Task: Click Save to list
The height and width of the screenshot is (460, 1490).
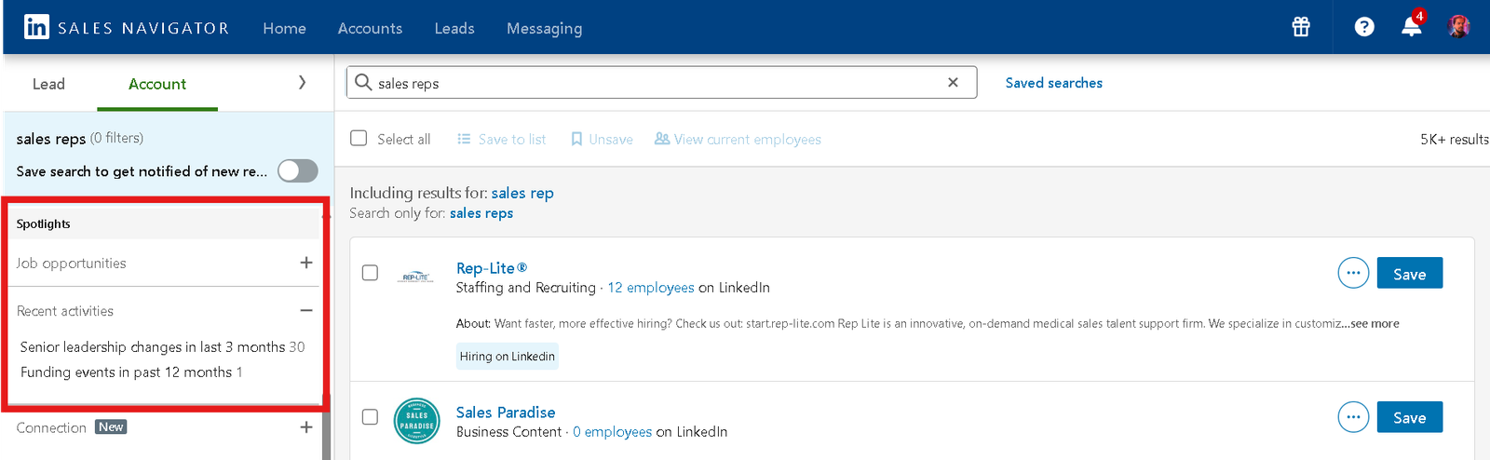Action: 502,139
